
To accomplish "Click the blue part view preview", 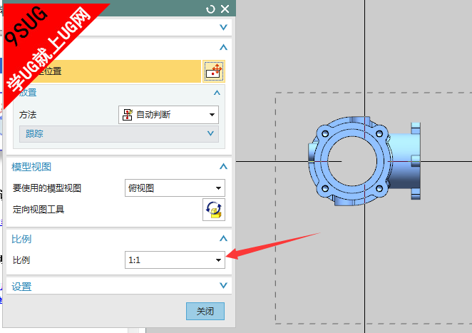I will pos(364,161).
